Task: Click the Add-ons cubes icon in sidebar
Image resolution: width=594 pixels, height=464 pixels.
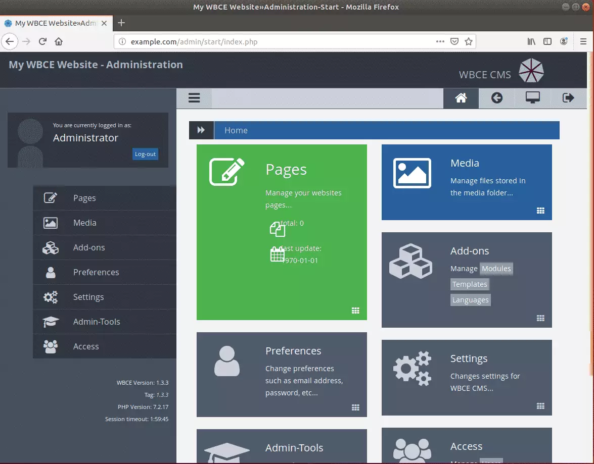Action: pyautogui.click(x=51, y=248)
